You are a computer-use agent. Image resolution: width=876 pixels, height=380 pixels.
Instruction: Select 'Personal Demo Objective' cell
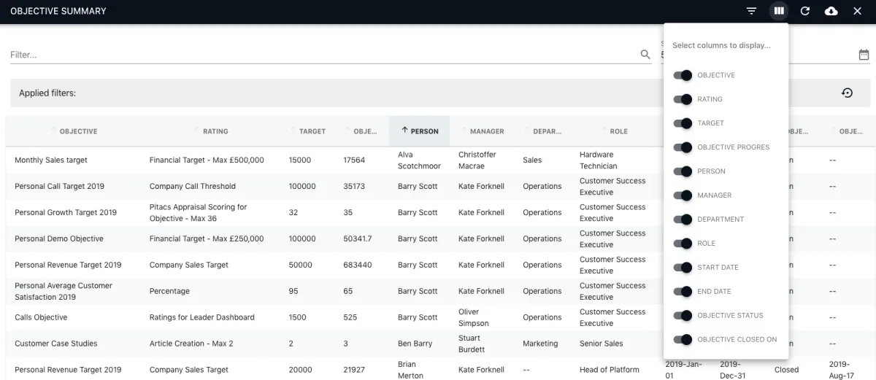[59, 239]
